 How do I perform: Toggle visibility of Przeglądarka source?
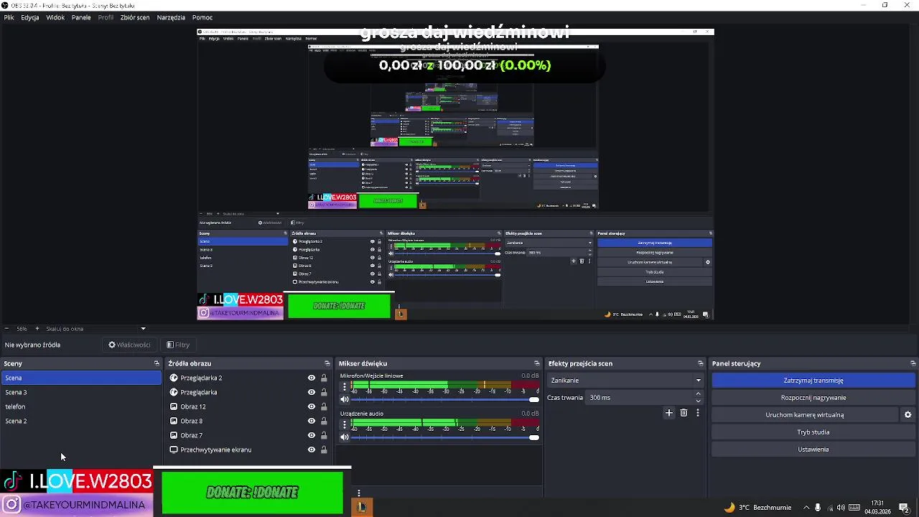[312, 392]
